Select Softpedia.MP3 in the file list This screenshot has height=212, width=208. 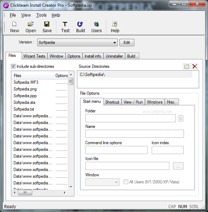pos(26,82)
